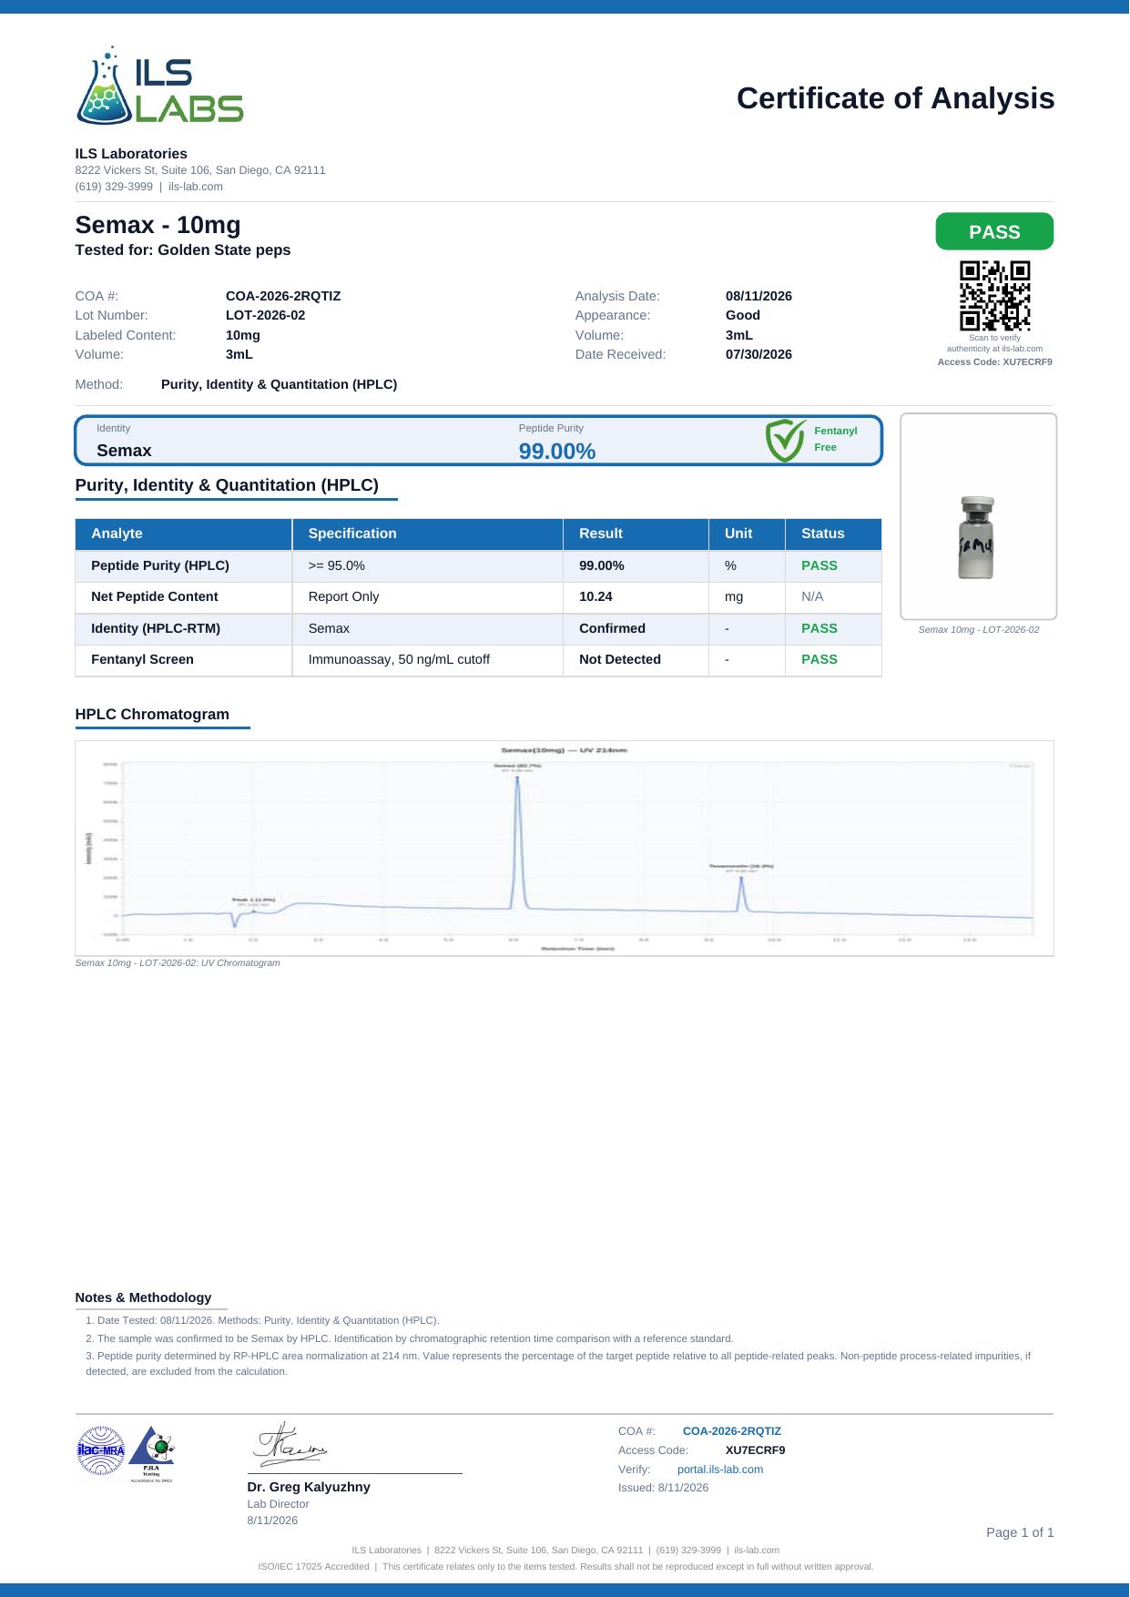Click the Page 1 of 1 indicator

pyautogui.click(x=1020, y=1532)
